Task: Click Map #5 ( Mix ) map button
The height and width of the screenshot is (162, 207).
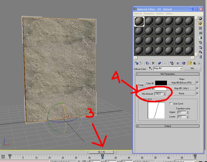Action: click(x=181, y=88)
